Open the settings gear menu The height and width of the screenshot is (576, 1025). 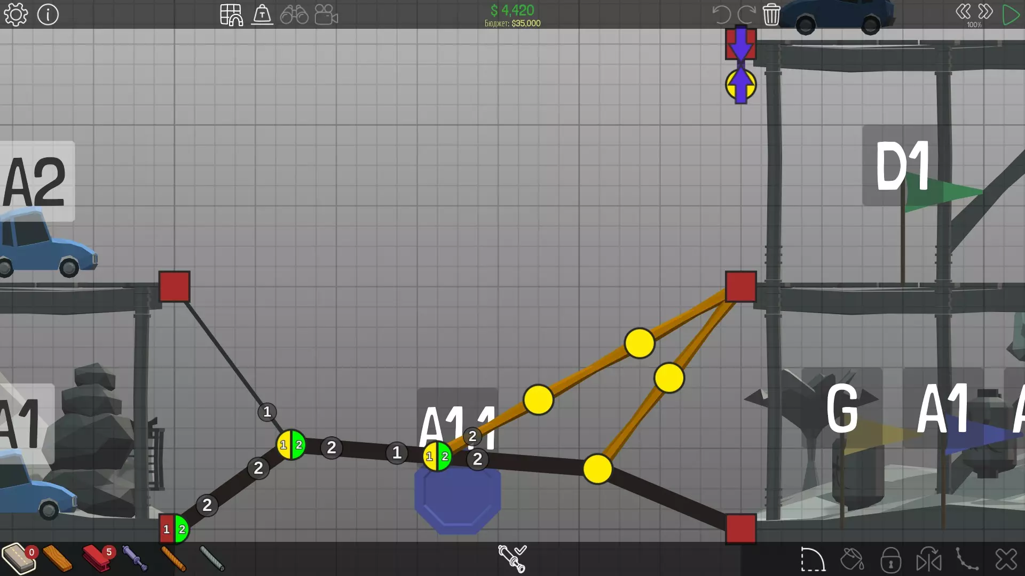(16, 14)
